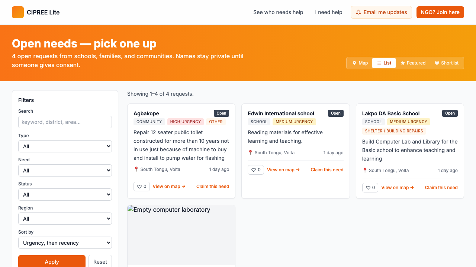The width and height of the screenshot is (476, 267).
Task: Click the MEDIUM URGENCY tag on Edwin International school
Action: coord(294,122)
